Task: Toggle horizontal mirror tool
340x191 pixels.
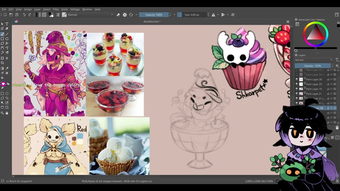Action: [213, 15]
